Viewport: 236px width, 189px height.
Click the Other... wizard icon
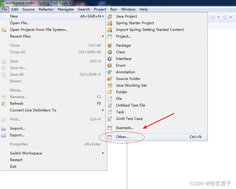pos(110,137)
